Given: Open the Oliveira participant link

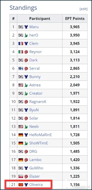Looking at the screenshot, I should click(36, 185).
